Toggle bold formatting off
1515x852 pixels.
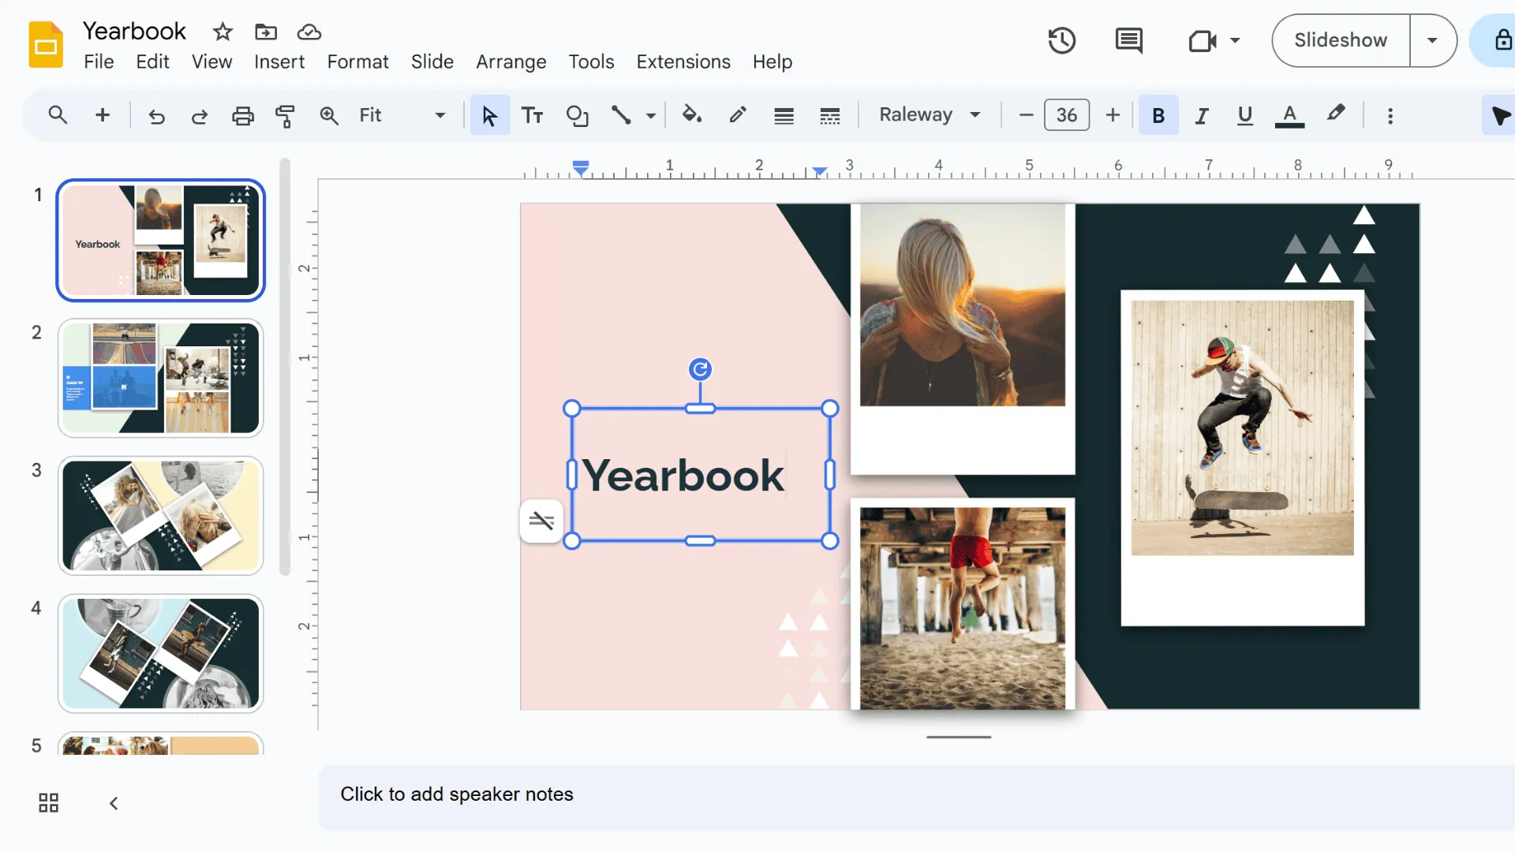pos(1158,116)
